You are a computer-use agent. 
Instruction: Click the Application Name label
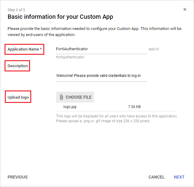click(23, 49)
